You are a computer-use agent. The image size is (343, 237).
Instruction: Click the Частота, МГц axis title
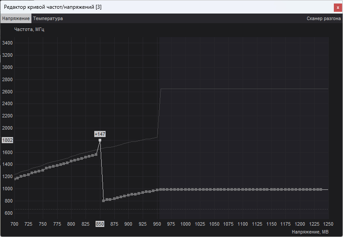29,29
